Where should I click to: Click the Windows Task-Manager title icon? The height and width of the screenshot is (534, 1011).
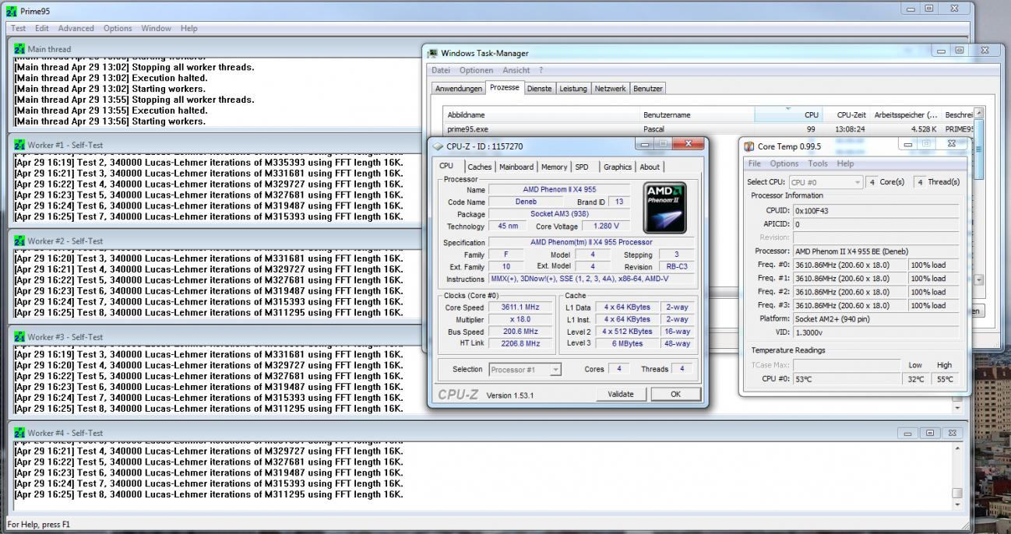(432, 53)
